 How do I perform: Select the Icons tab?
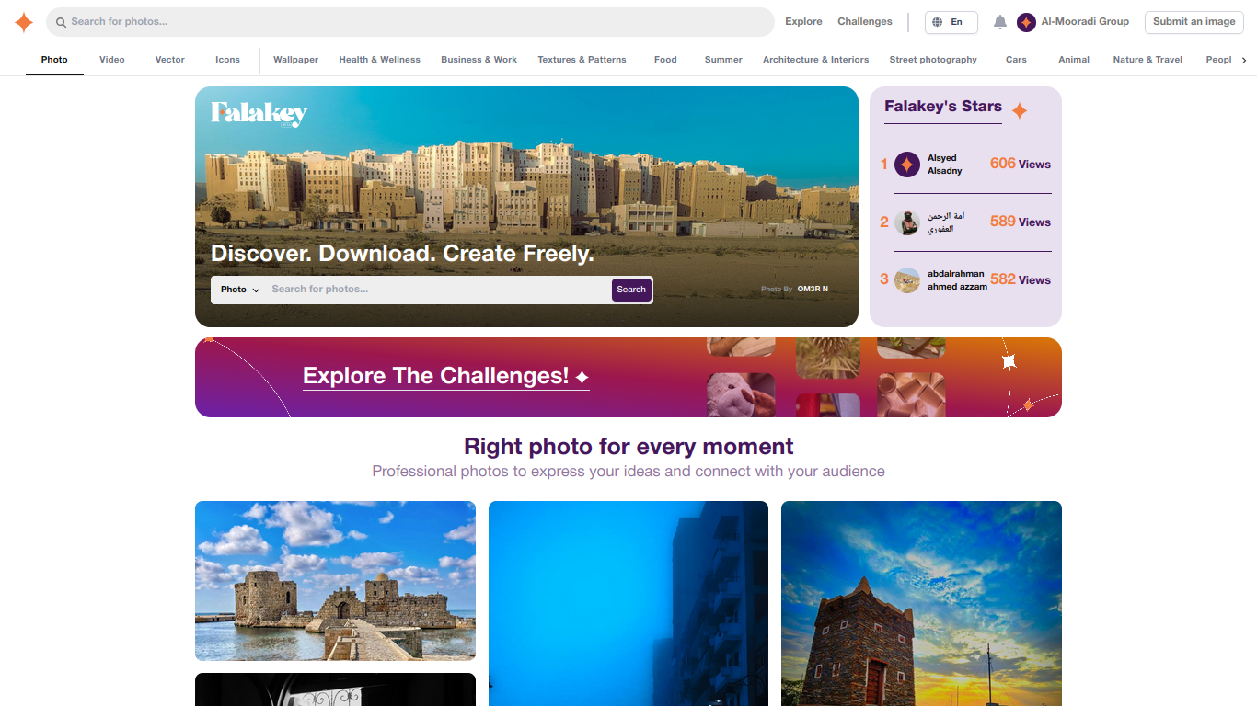click(x=227, y=60)
